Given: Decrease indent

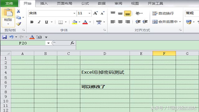Looking at the screenshot, I should click(x=138, y=22).
